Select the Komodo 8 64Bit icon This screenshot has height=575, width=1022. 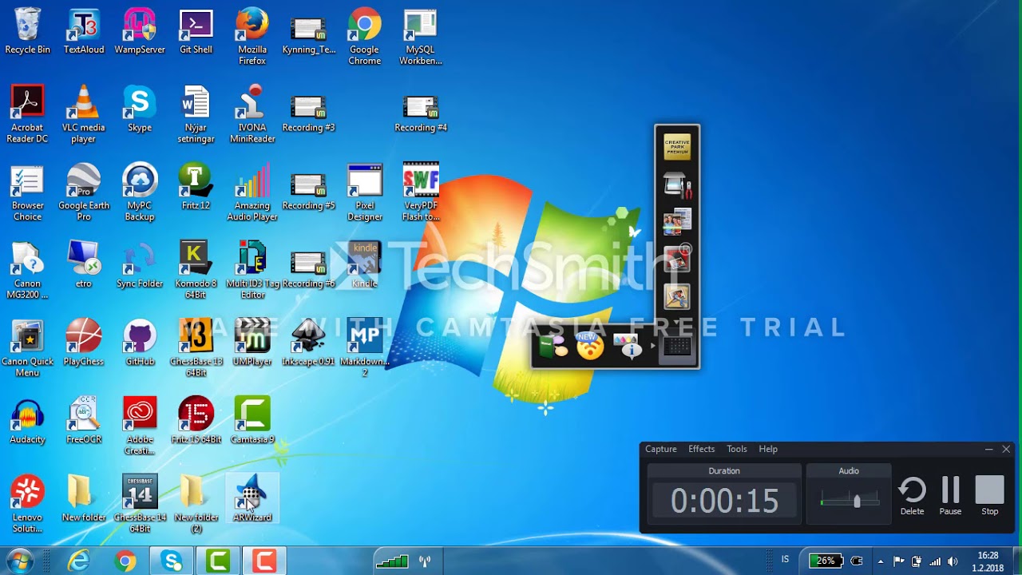196,271
